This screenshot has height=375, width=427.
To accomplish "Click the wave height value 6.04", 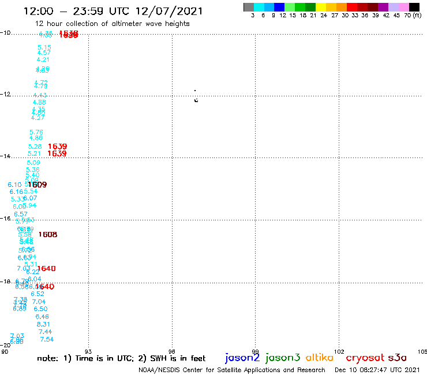I will click(35, 279).
